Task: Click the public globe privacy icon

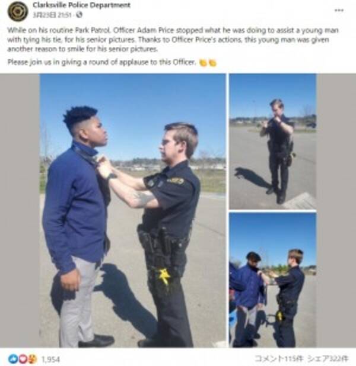Action: coord(80,15)
